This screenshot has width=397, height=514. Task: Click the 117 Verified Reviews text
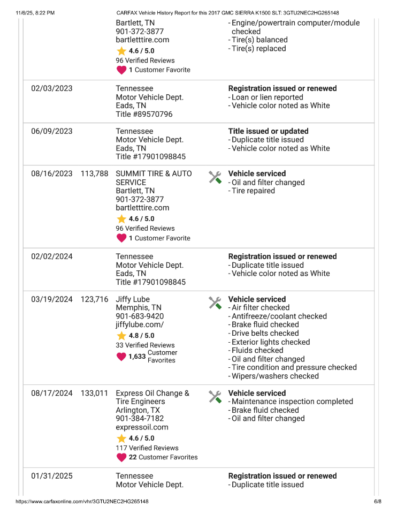pyautogui.click(x=147, y=448)
